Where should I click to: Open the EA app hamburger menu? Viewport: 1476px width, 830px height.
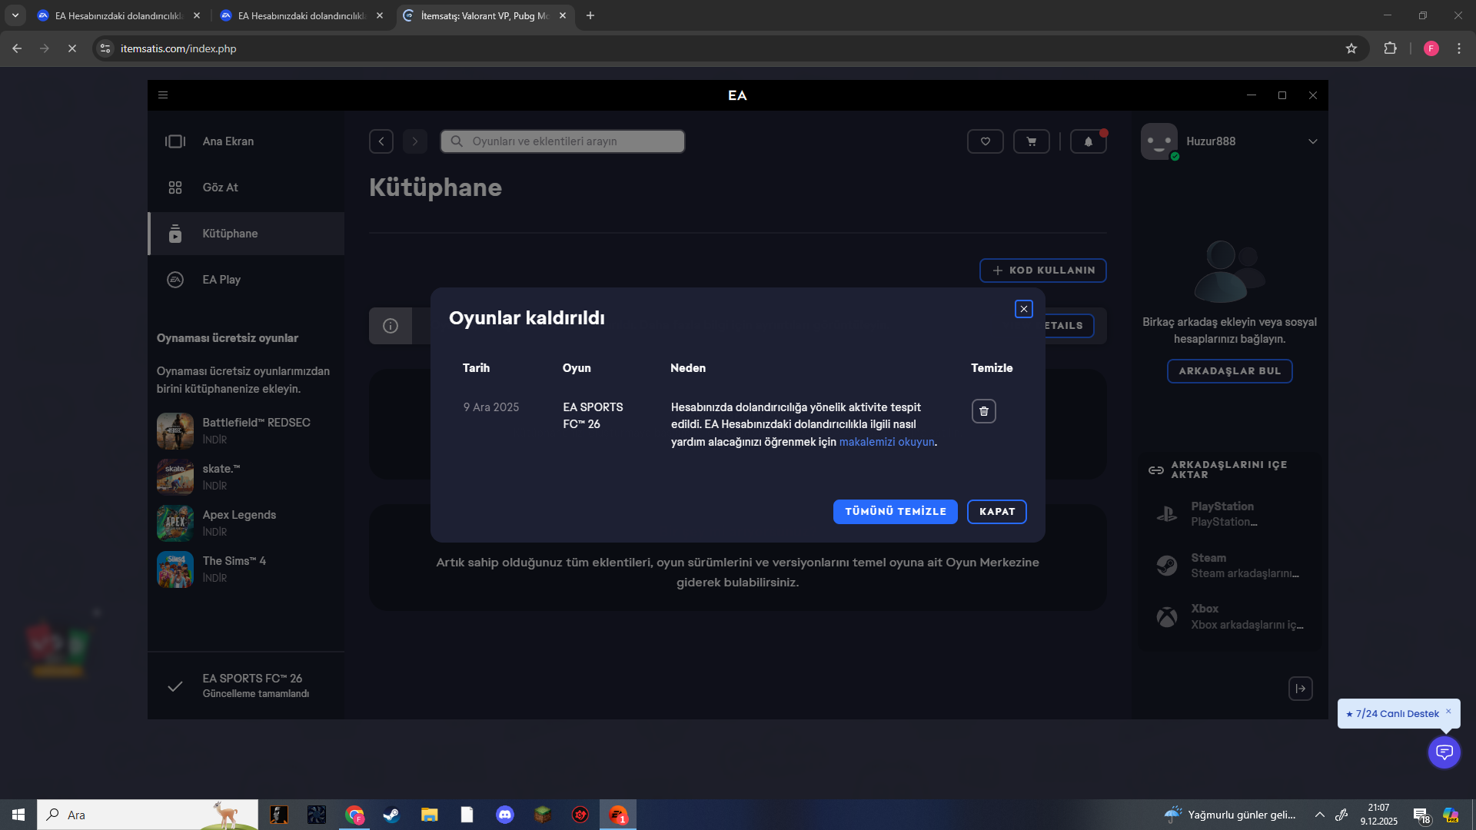point(163,95)
